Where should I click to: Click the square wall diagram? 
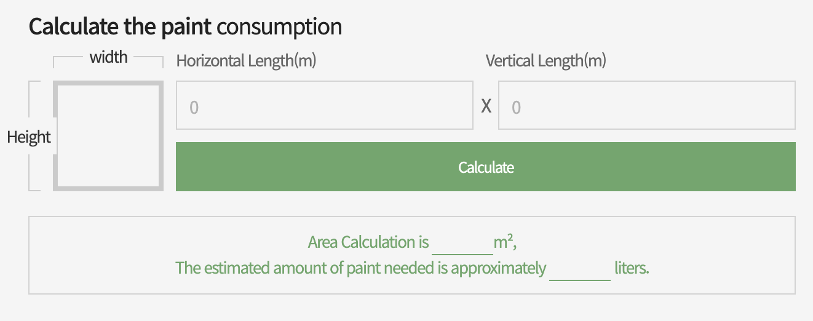[x=108, y=135]
